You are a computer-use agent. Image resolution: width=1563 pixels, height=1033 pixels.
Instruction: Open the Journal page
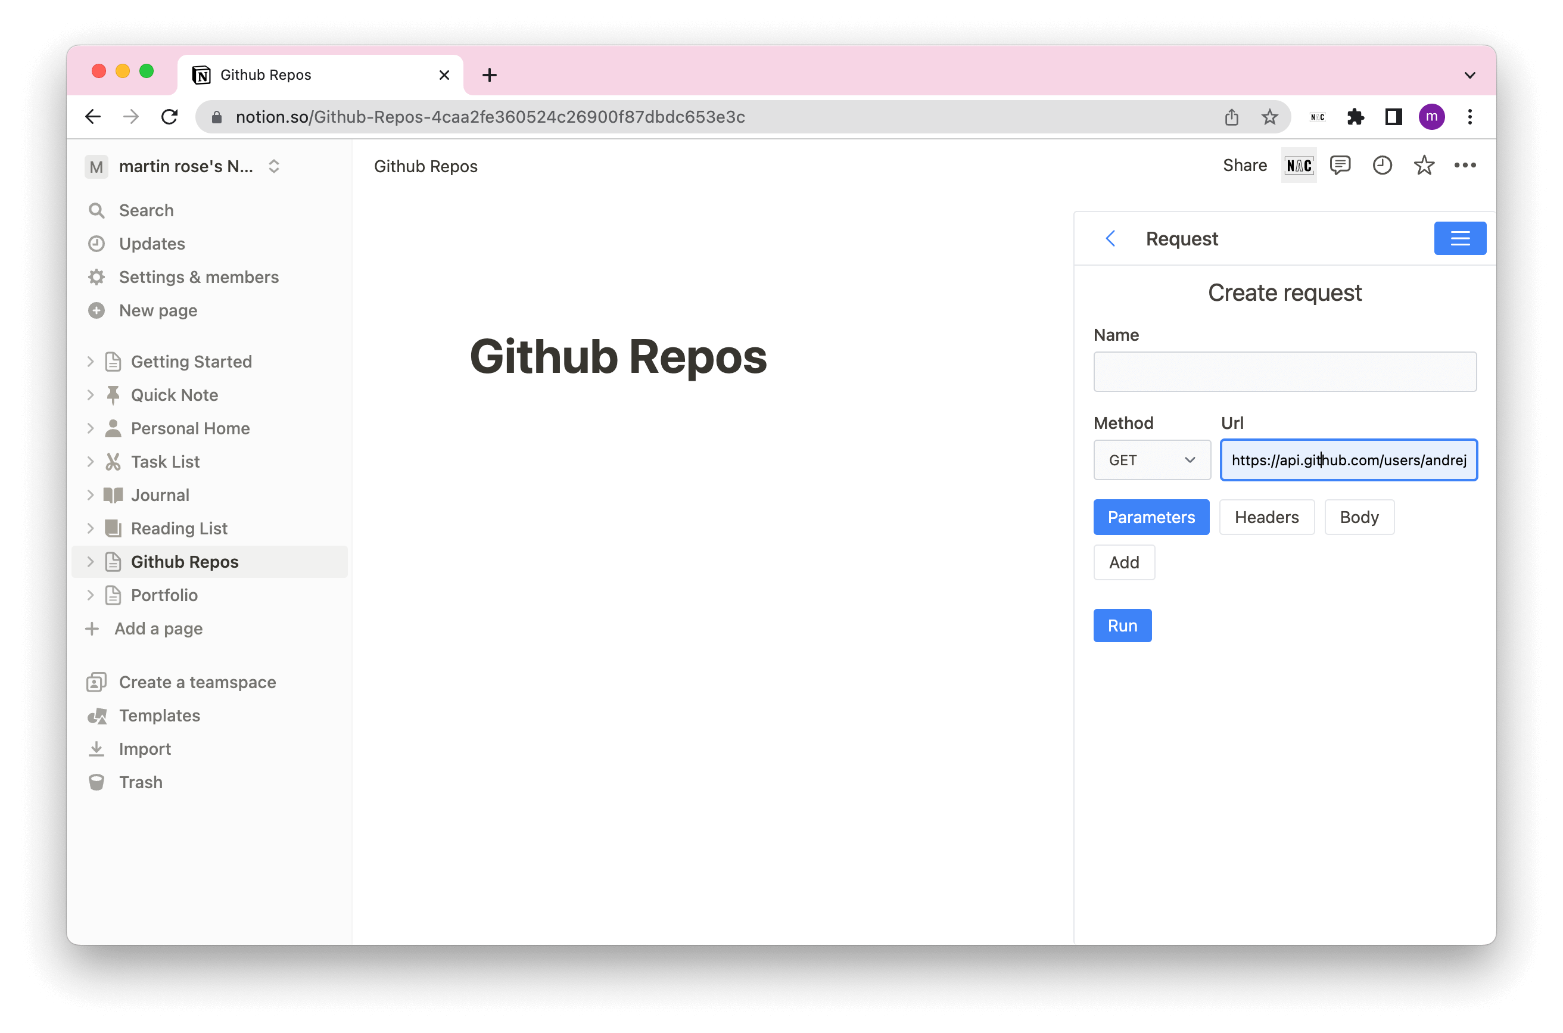coord(160,495)
